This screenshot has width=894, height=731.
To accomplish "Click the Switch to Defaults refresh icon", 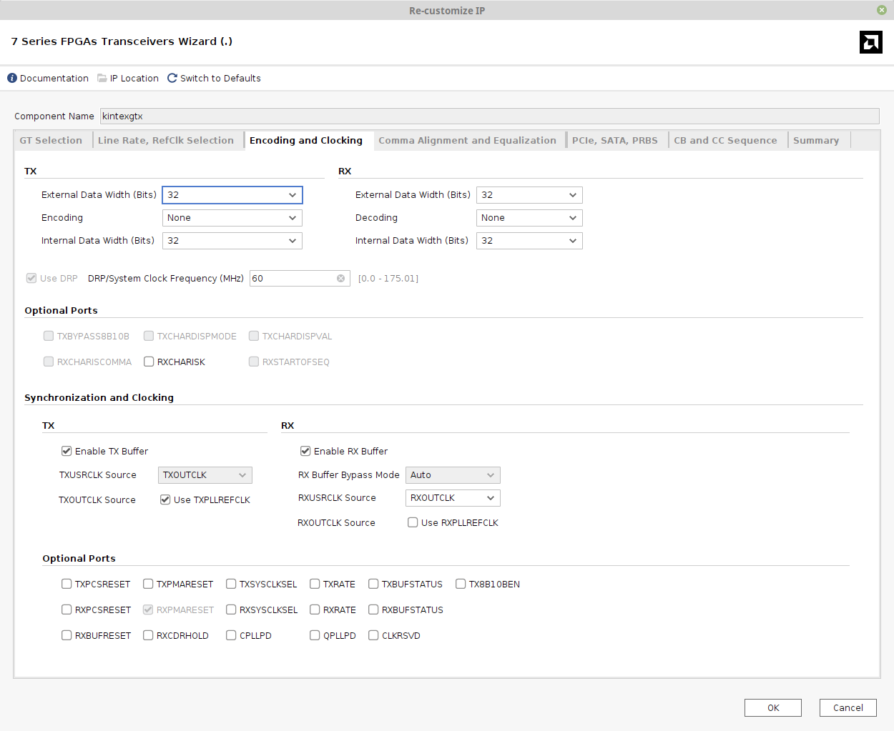I will coord(172,78).
